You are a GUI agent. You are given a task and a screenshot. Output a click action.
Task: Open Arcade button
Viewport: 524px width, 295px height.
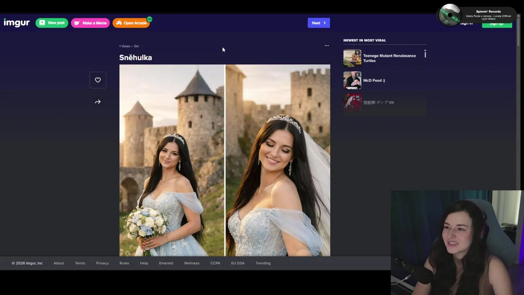click(131, 23)
